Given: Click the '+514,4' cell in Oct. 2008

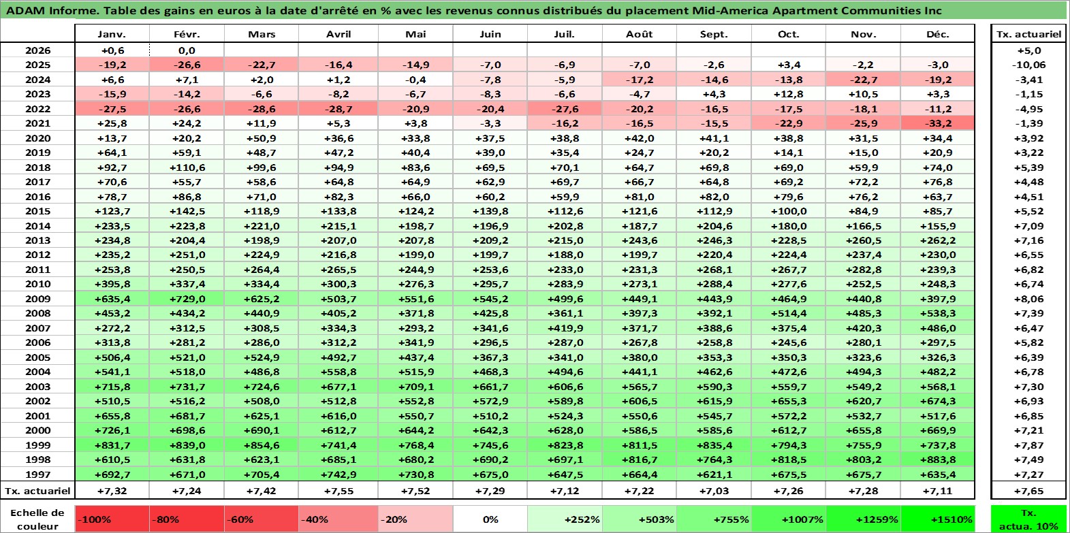Looking at the screenshot, I should pyautogui.click(x=789, y=313).
